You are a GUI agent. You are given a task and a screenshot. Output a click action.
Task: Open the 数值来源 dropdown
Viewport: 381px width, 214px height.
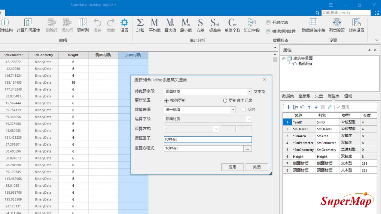click(233, 110)
